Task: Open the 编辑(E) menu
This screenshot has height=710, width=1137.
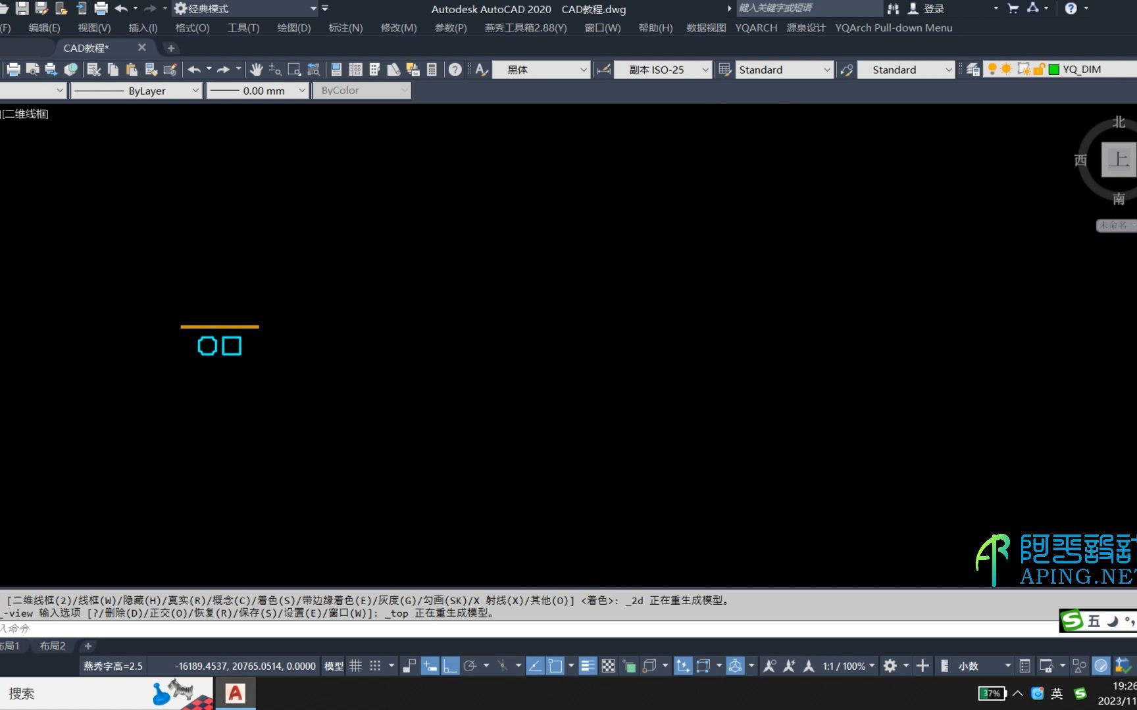Action: coord(44,28)
